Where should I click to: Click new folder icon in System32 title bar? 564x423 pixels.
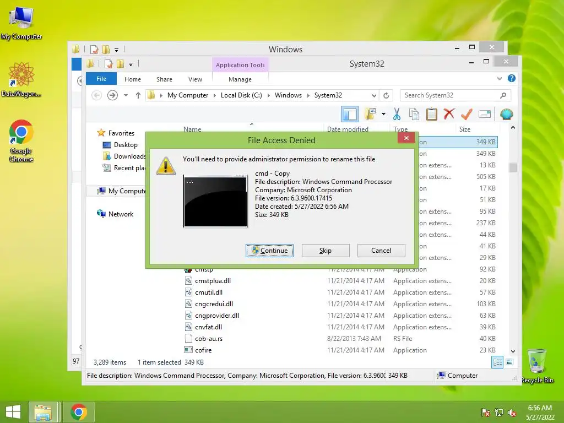pos(120,64)
